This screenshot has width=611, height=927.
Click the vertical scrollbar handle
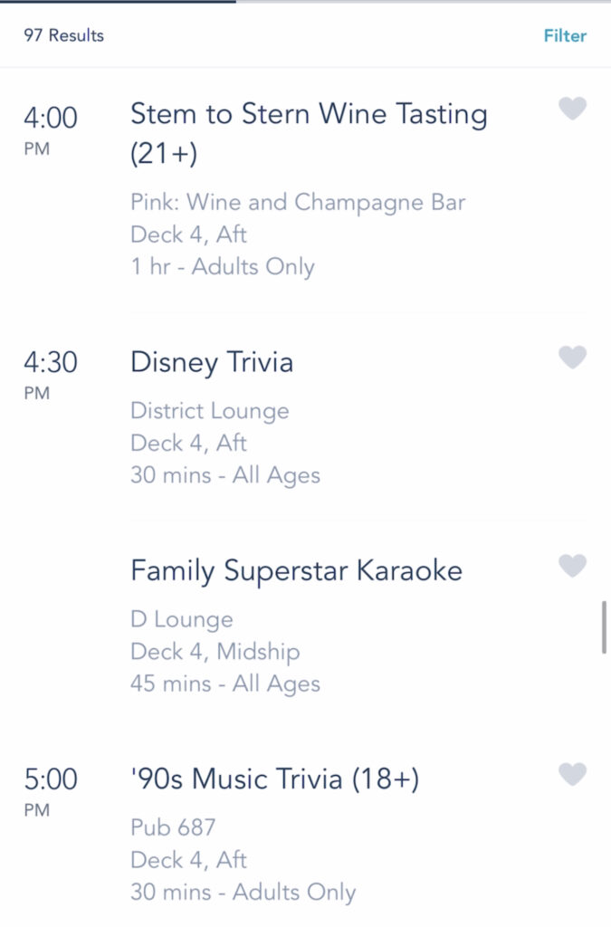604,626
